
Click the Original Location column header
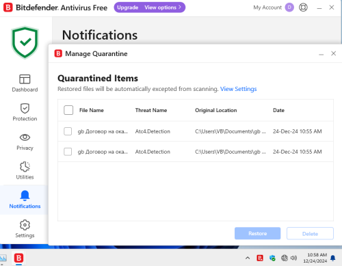[216, 110]
